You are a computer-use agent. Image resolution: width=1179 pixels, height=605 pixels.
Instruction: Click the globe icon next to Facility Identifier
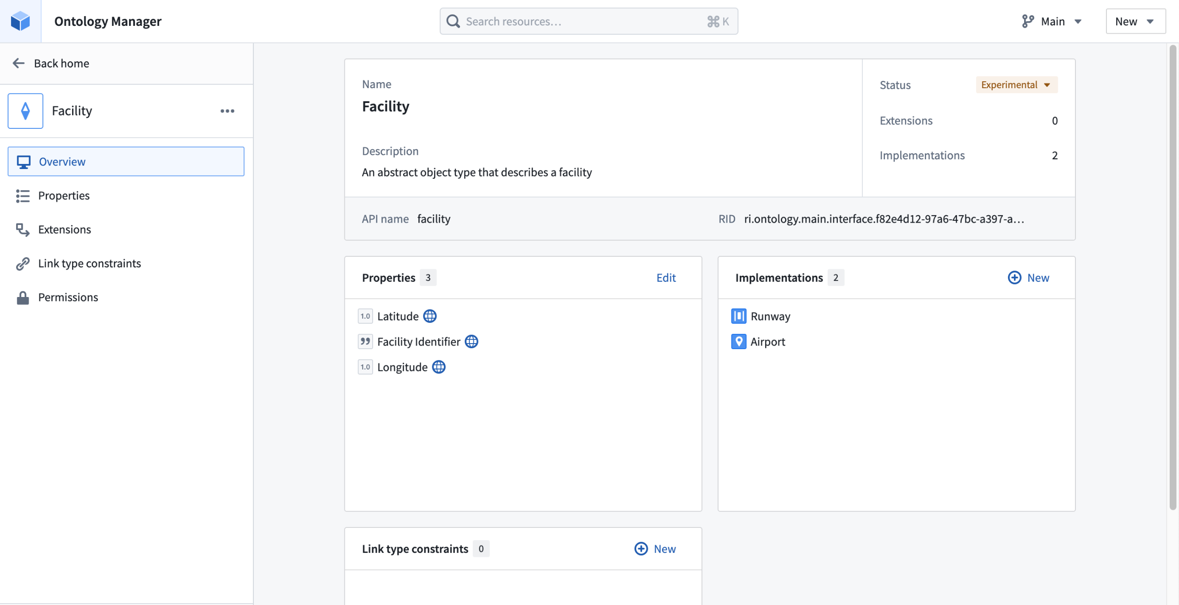tap(471, 342)
